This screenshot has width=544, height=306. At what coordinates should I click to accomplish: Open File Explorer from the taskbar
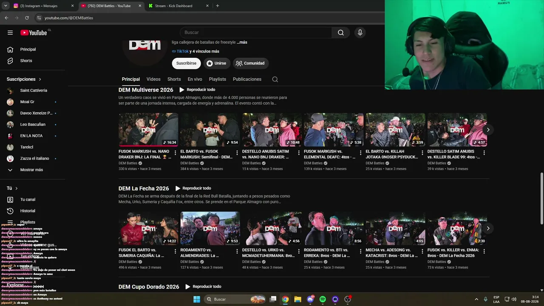point(297,299)
